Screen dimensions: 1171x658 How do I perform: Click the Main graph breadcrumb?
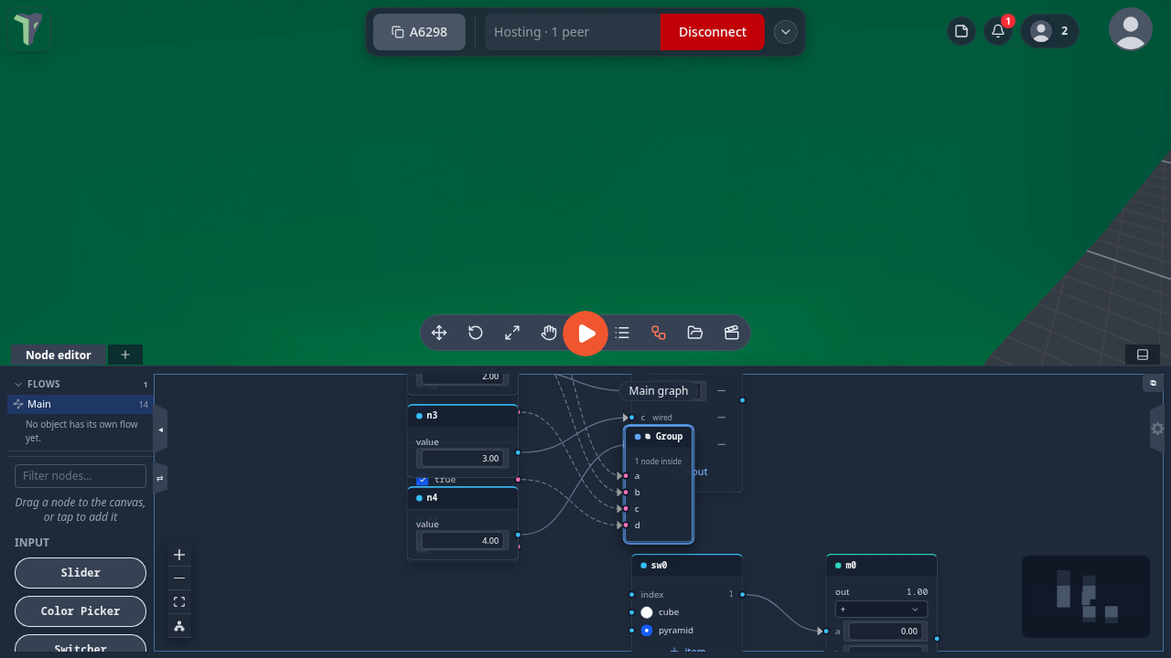coord(659,391)
